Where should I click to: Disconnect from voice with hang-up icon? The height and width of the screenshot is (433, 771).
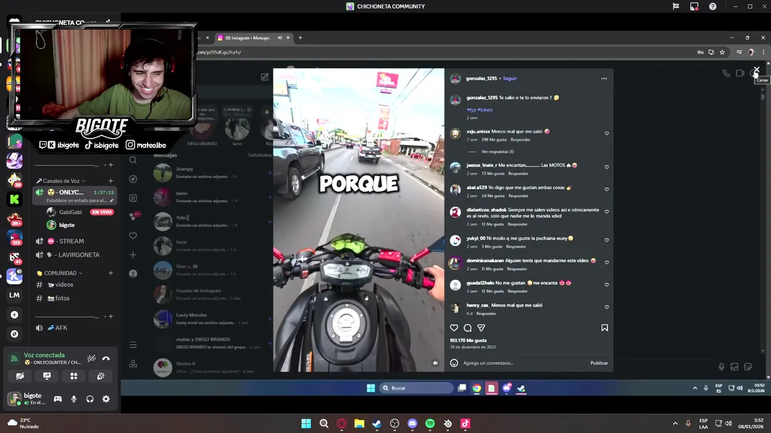(x=106, y=358)
